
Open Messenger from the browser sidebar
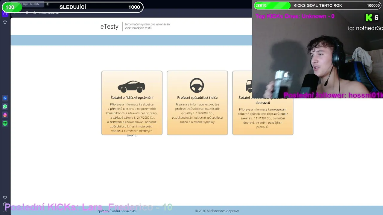5,98
